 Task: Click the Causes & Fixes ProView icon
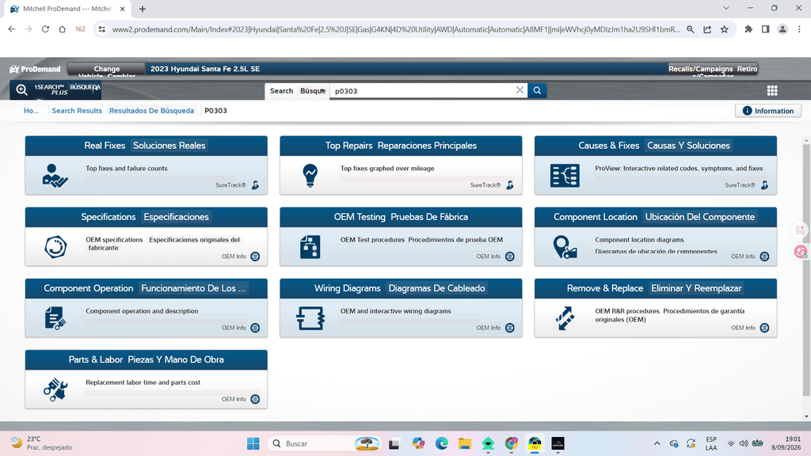(565, 176)
